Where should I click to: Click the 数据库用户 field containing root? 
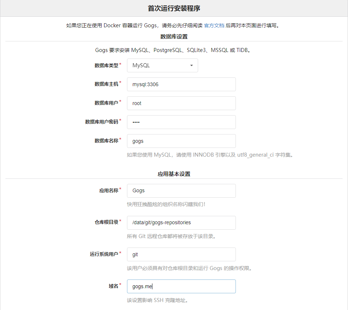[x=181, y=103]
